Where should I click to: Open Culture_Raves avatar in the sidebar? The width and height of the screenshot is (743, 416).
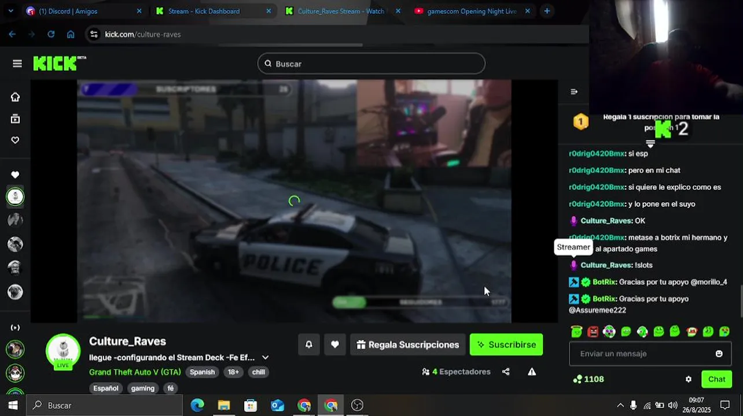[x=15, y=197]
